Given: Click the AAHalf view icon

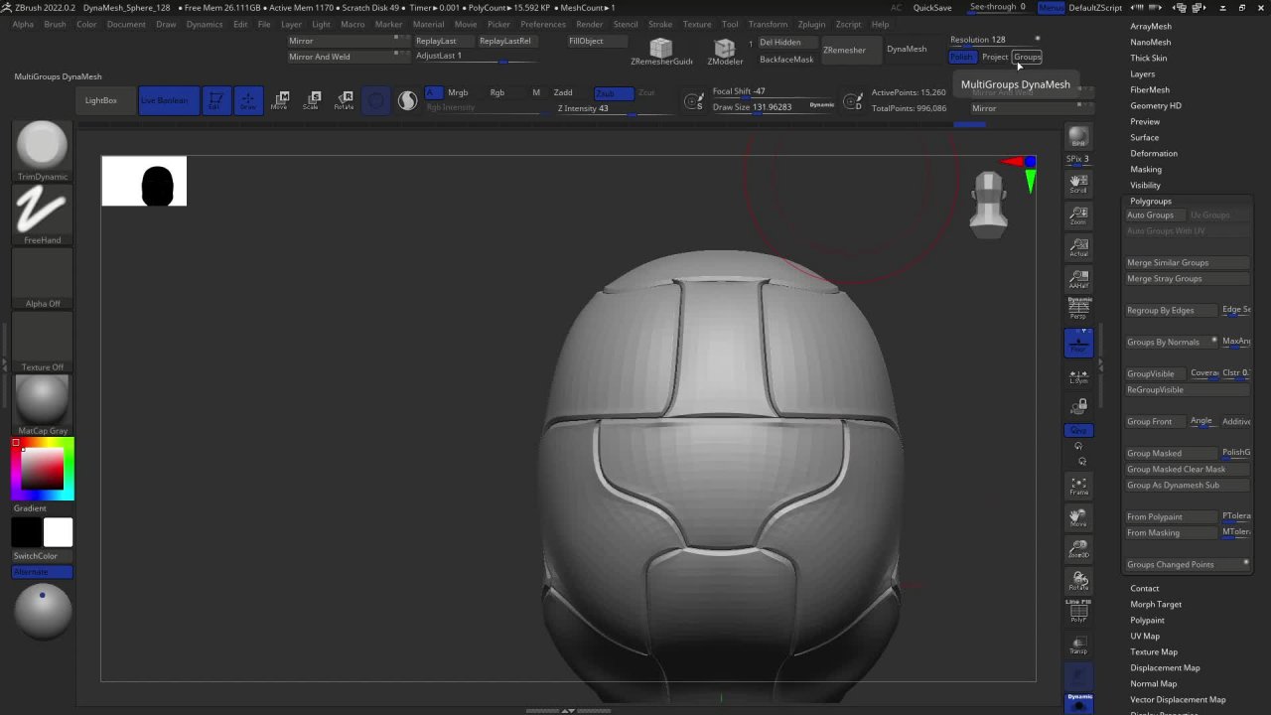Looking at the screenshot, I should (1078, 278).
